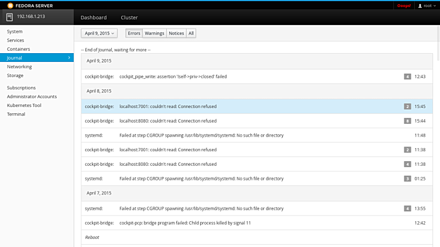
Task: Go to Administrator Accounts page
Action: (x=32, y=96)
